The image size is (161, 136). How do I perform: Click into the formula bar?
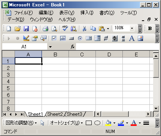[x=117, y=47]
